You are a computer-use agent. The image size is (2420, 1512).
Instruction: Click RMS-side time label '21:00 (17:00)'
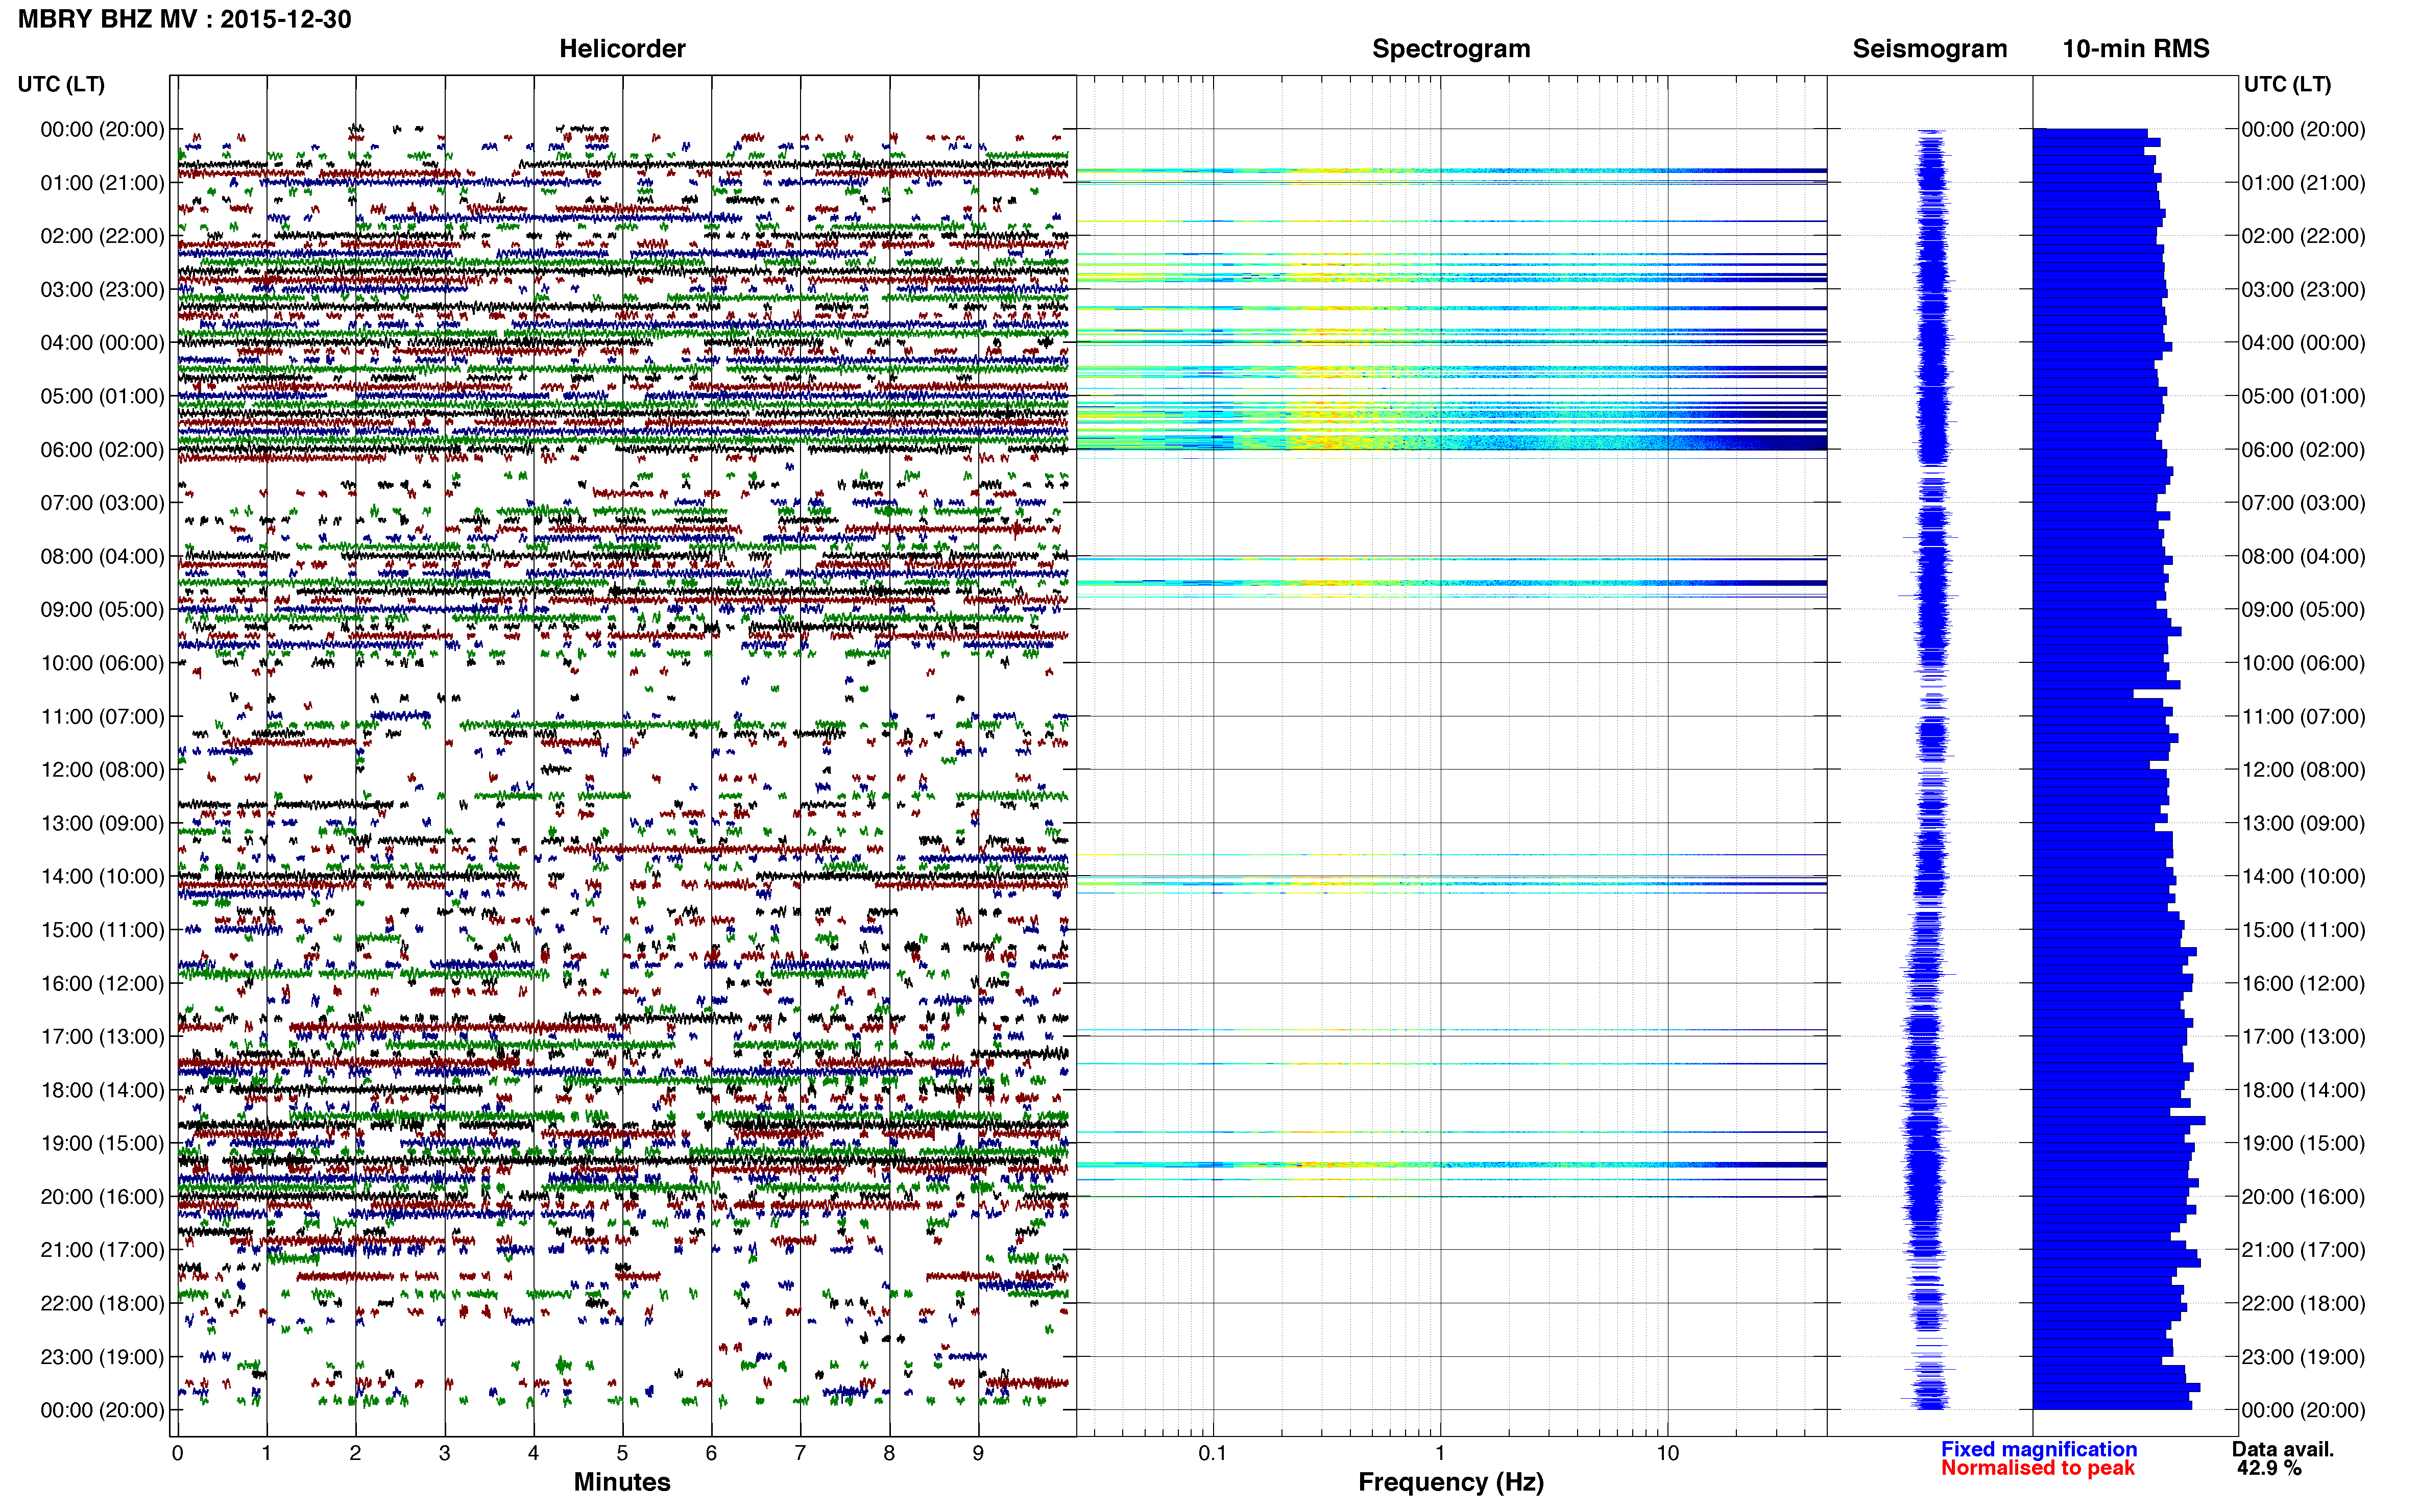coord(2303,1250)
